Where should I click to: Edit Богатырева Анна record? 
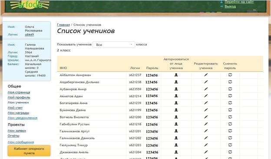206,103
